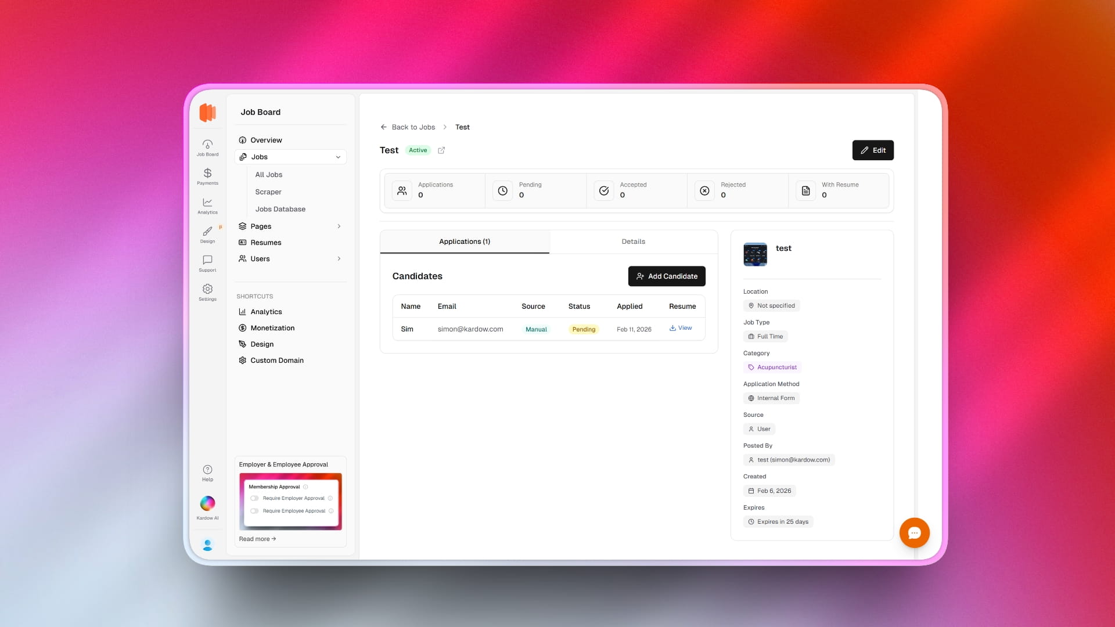Expand the Users section
The height and width of the screenshot is (627, 1115).
point(339,259)
